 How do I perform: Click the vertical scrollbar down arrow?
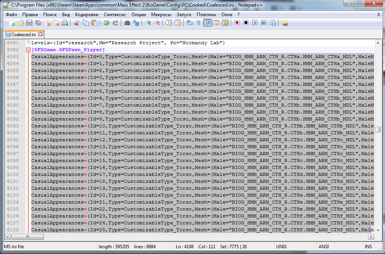(378, 230)
